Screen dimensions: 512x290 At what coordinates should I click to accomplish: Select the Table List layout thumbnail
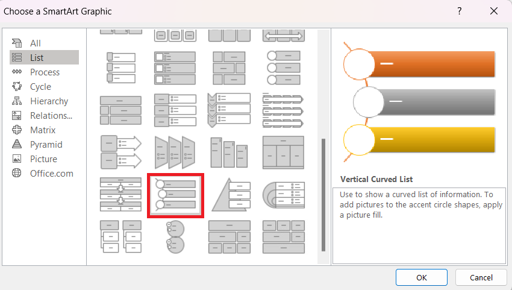coord(284,153)
